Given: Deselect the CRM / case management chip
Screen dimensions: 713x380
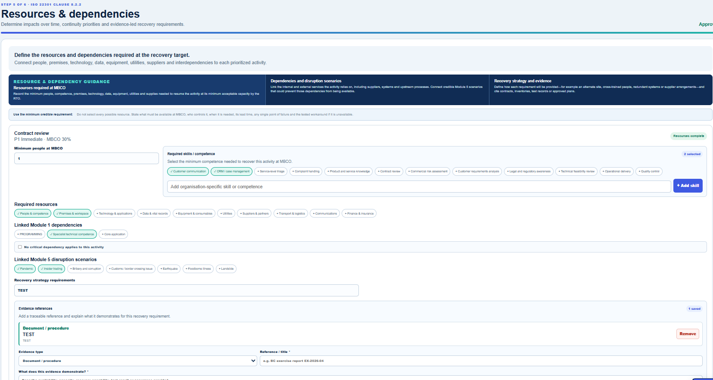Looking at the screenshot, I should tap(232, 171).
